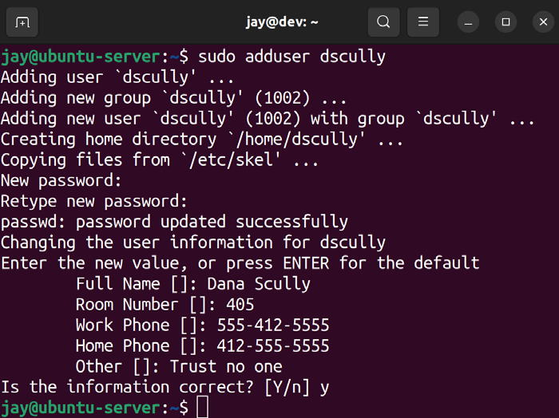The image size is (559, 418).
Task: Click the Full Name value 'Dana Scully'
Action: click(259, 284)
